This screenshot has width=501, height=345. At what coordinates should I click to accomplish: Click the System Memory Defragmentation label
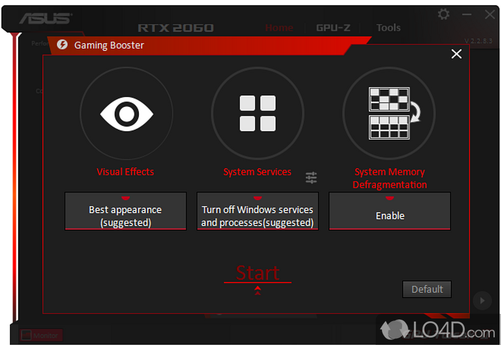coord(390,178)
